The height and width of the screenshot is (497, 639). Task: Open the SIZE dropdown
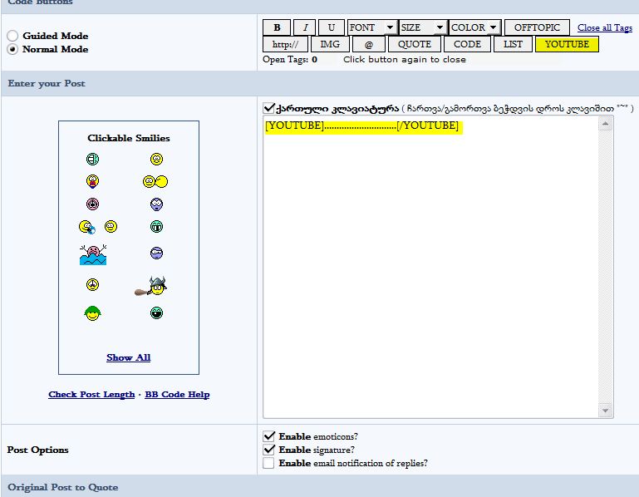(x=424, y=27)
